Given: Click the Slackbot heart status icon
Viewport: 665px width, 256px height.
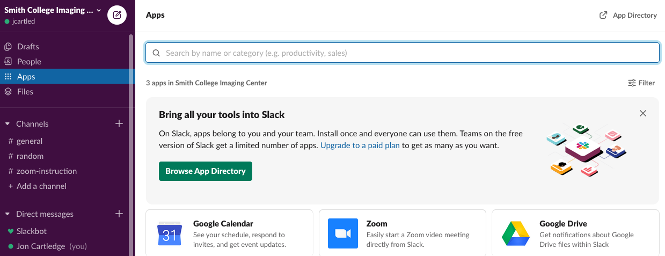Looking at the screenshot, I should click(11, 231).
